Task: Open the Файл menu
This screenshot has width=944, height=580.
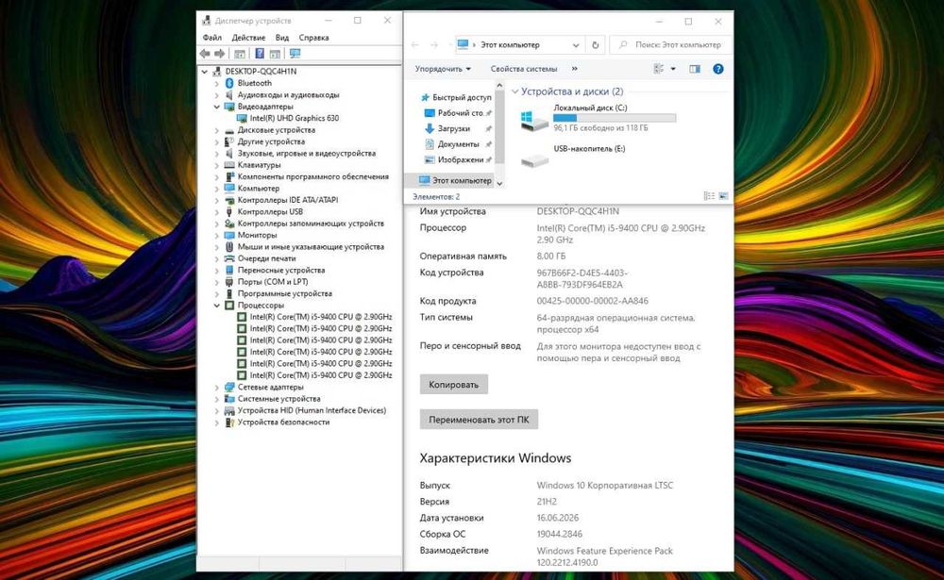Action: [x=211, y=38]
